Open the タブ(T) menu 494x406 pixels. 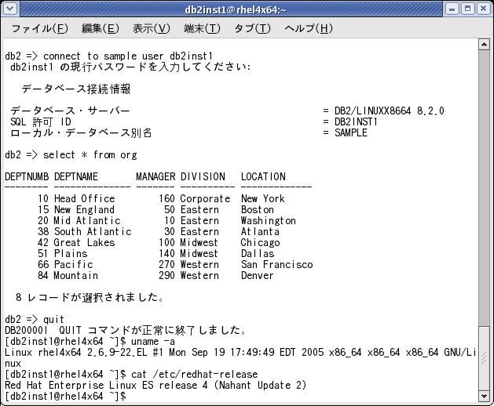click(x=252, y=29)
